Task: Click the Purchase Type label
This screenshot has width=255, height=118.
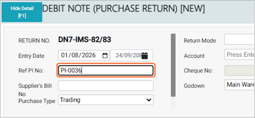Action: click(x=36, y=101)
